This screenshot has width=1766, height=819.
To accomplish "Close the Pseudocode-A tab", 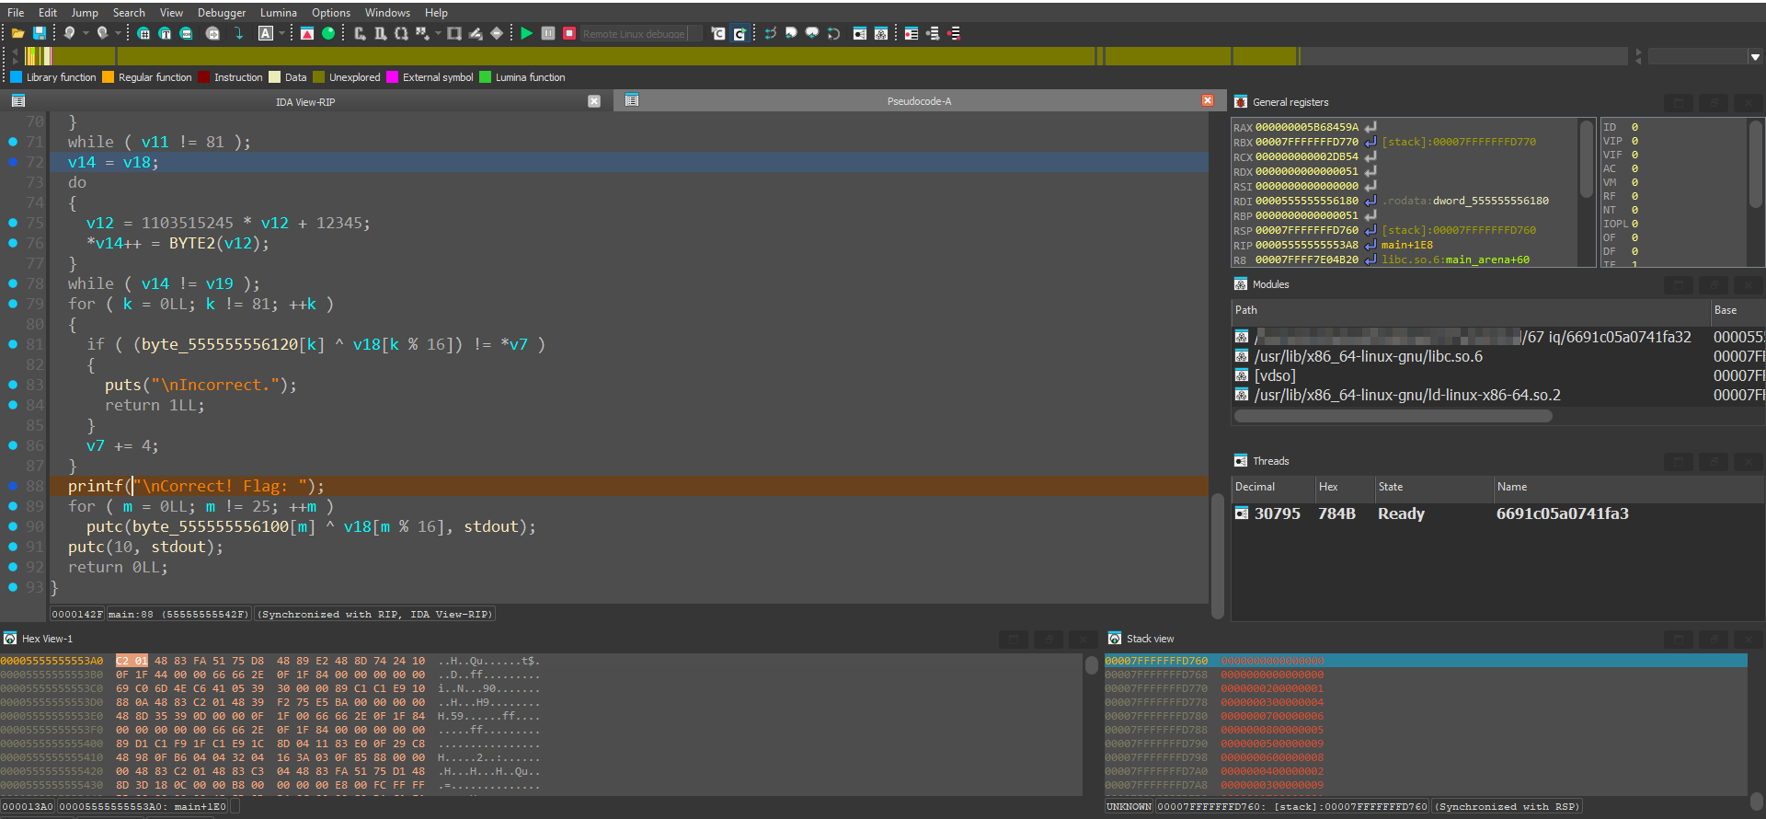I will 1208,100.
